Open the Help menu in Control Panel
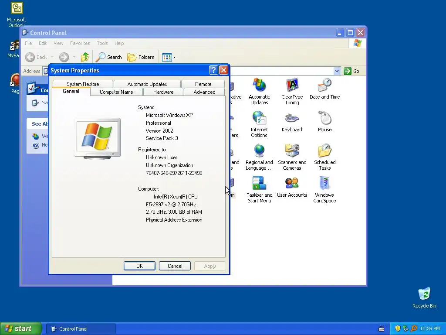The image size is (446, 335). point(119,43)
